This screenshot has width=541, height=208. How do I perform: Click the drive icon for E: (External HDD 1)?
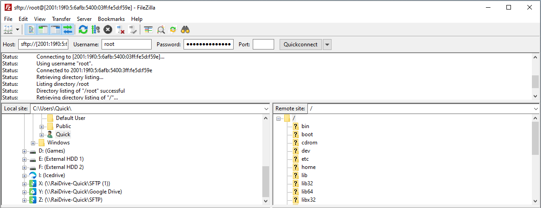33,159
